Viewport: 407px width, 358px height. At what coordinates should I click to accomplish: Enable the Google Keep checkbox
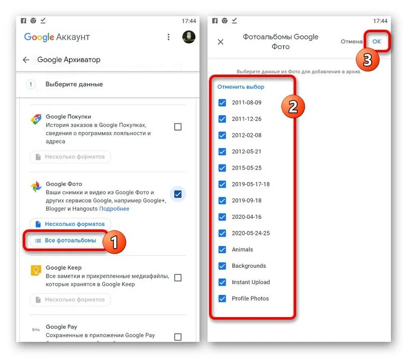click(x=178, y=278)
